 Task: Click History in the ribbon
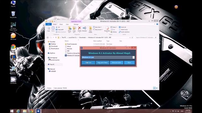click(114, 32)
